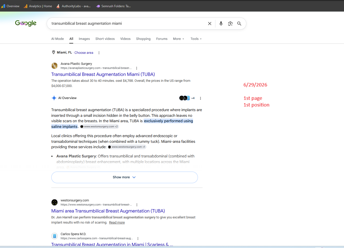Viewport: 344px width, 248px height.
Task: Click the Avana Plastic Surgery favicon
Action: [55, 66]
